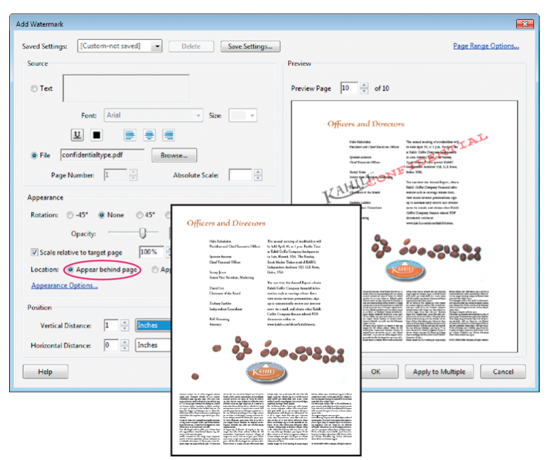Click Apply to Multiple button
Image resolution: width=551 pixels, height=460 pixels.
tap(439, 371)
